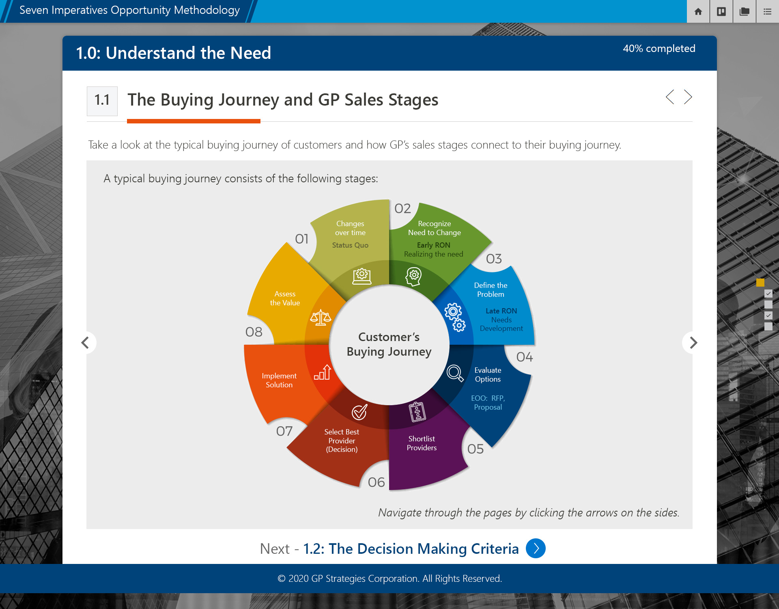The width and height of the screenshot is (779, 609).
Task: Click the gears icon for Define the Problem
Action: pyautogui.click(x=455, y=317)
